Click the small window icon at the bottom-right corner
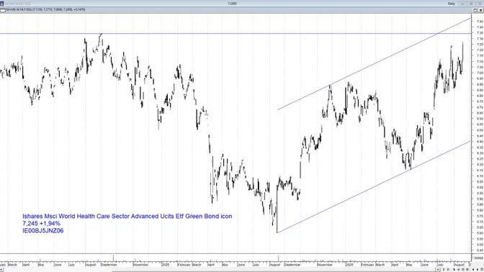The height and width of the screenshot is (272, 484). pos(482,270)
